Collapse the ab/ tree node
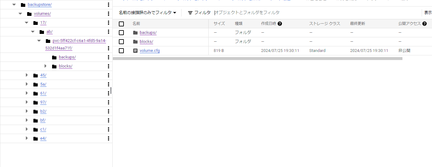 (33, 32)
